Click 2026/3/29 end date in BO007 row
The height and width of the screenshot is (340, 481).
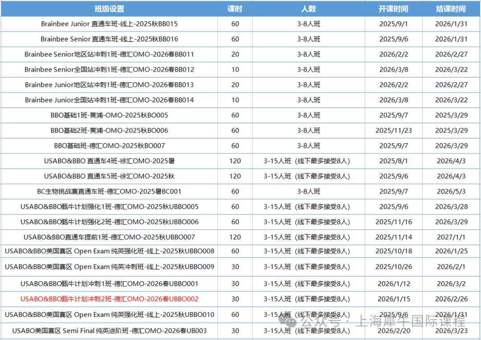click(x=451, y=146)
